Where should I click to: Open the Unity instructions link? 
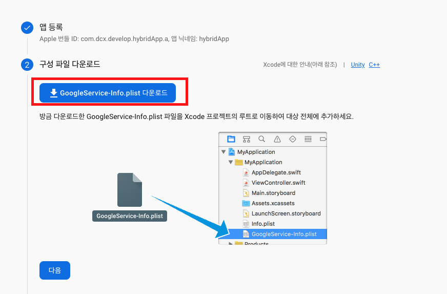pyautogui.click(x=357, y=65)
